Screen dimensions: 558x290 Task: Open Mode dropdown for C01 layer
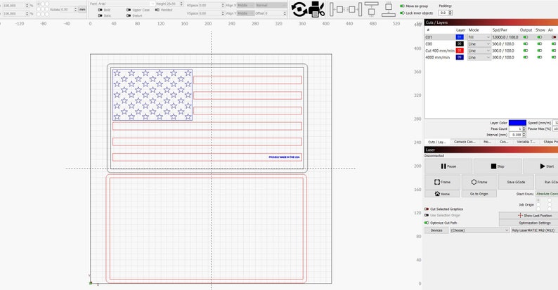tap(479, 37)
